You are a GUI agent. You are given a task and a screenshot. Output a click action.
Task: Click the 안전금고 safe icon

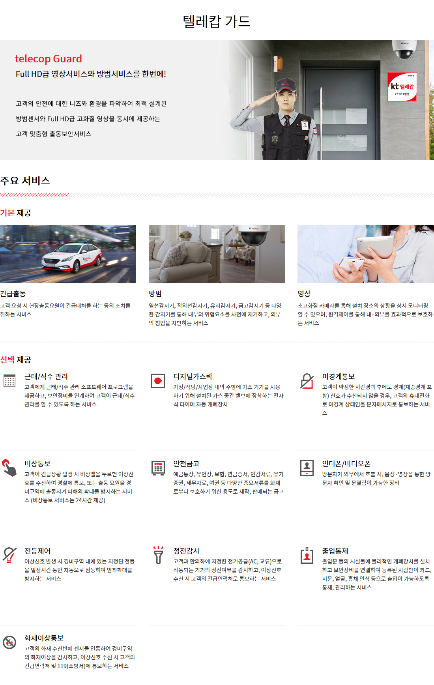pos(158,468)
